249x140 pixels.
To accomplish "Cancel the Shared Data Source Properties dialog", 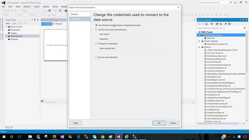I will pos(173,123).
